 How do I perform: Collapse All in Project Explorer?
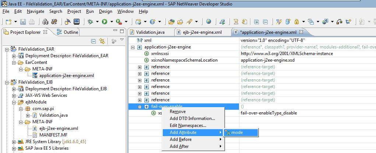[94, 41]
